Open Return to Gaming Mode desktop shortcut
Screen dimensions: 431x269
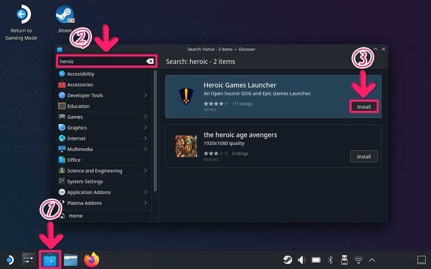point(22,22)
